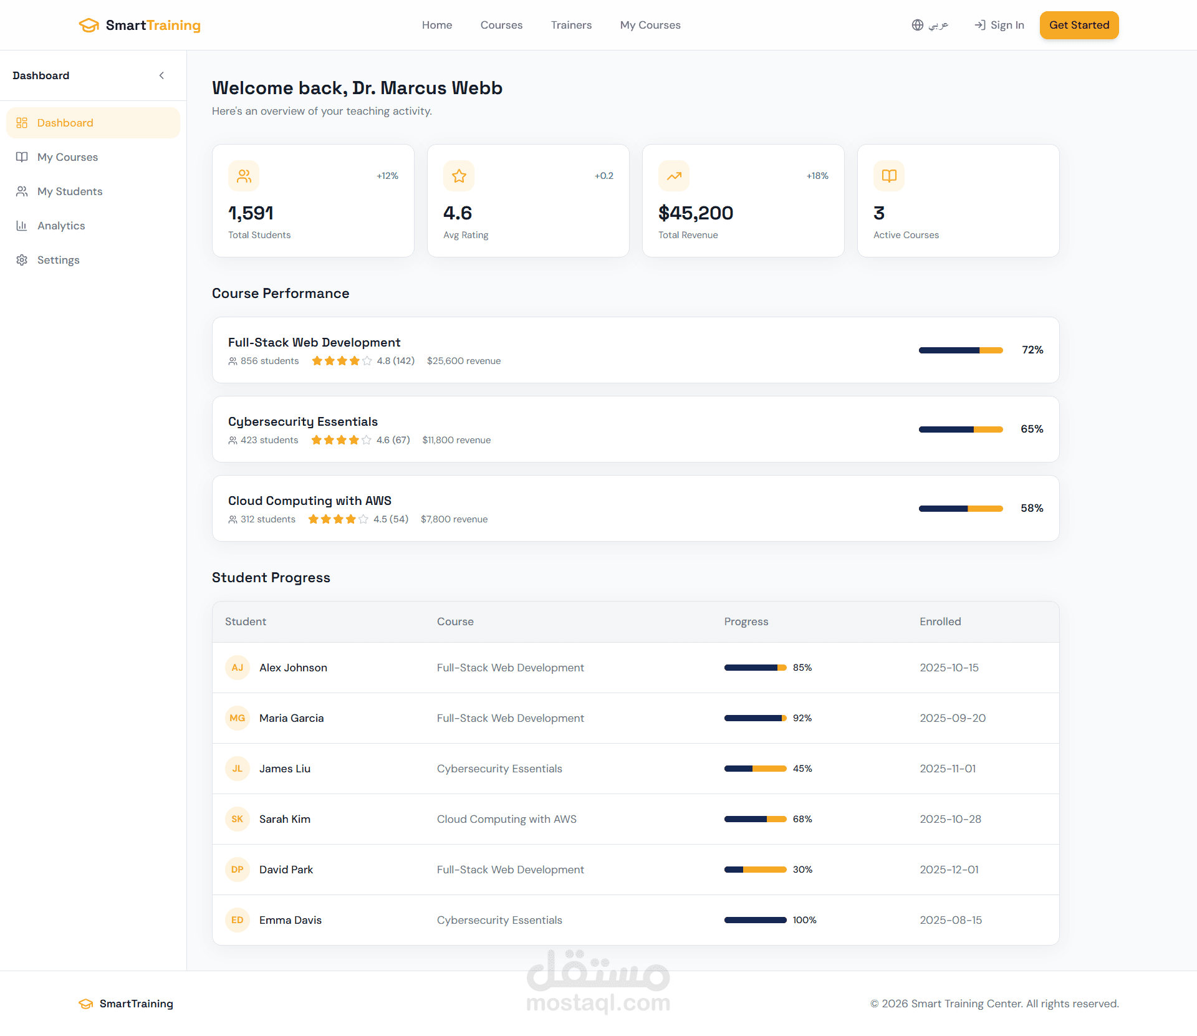The image size is (1197, 1036).
Task: Open My Courses in the sidebar
Action: [x=67, y=157]
